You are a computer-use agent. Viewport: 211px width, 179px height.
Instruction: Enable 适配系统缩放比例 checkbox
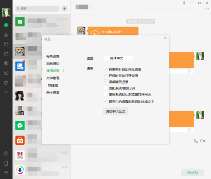pyautogui.click(x=105, y=88)
